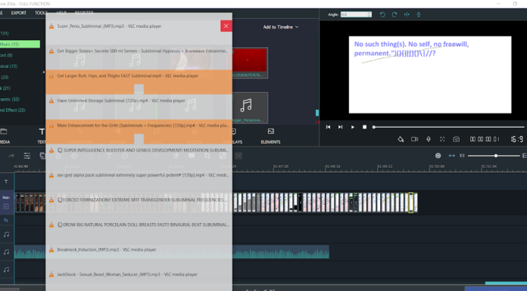Click the 01:47:20 ruler mark
The width and height of the screenshot is (527, 291).
[x=281, y=166]
